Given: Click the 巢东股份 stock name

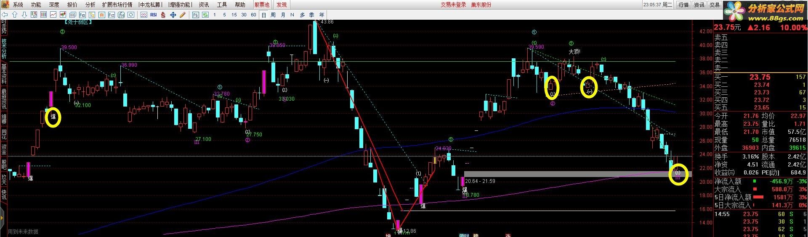Looking at the screenshot, I should 481,5.
